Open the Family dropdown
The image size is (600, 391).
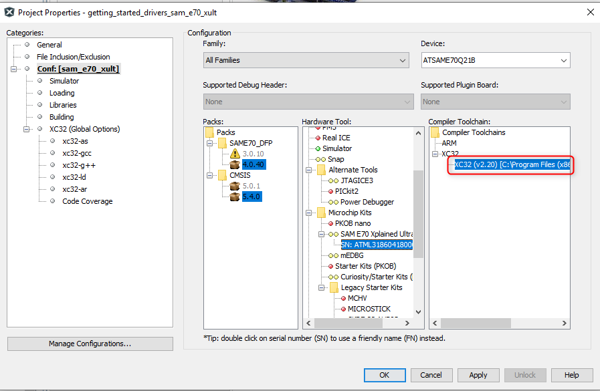306,60
